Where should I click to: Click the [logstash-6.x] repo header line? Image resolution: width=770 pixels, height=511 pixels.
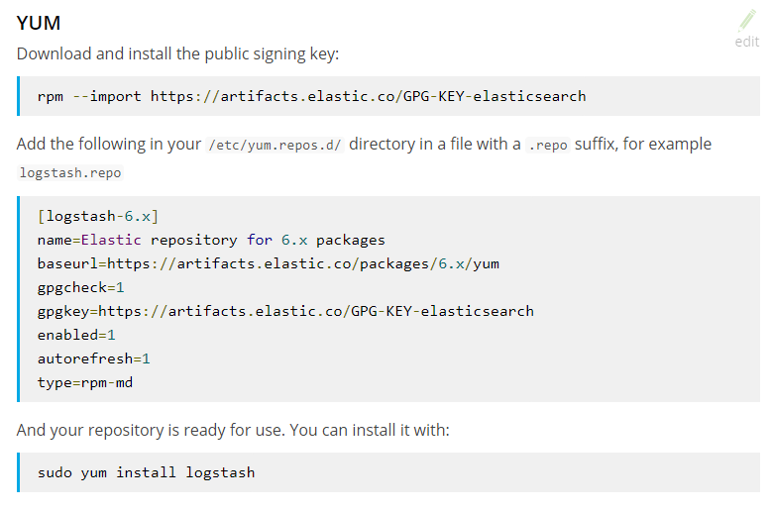[98, 217]
